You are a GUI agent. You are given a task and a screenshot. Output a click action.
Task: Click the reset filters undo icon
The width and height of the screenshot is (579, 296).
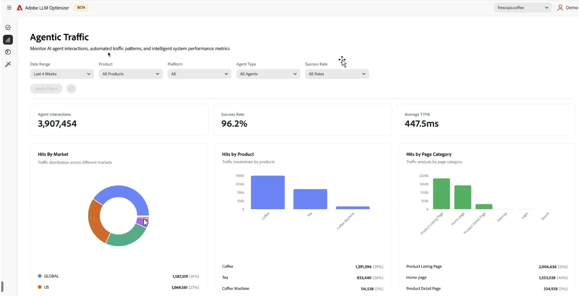(x=71, y=89)
